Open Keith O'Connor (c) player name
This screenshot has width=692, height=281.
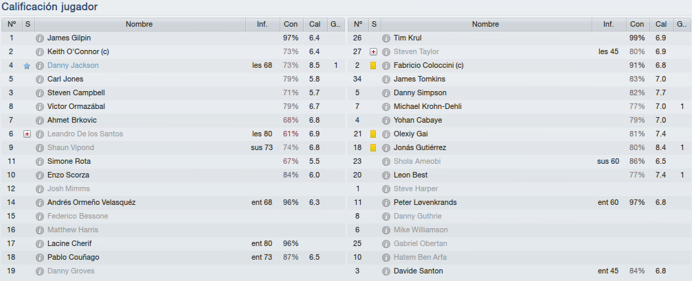78,52
